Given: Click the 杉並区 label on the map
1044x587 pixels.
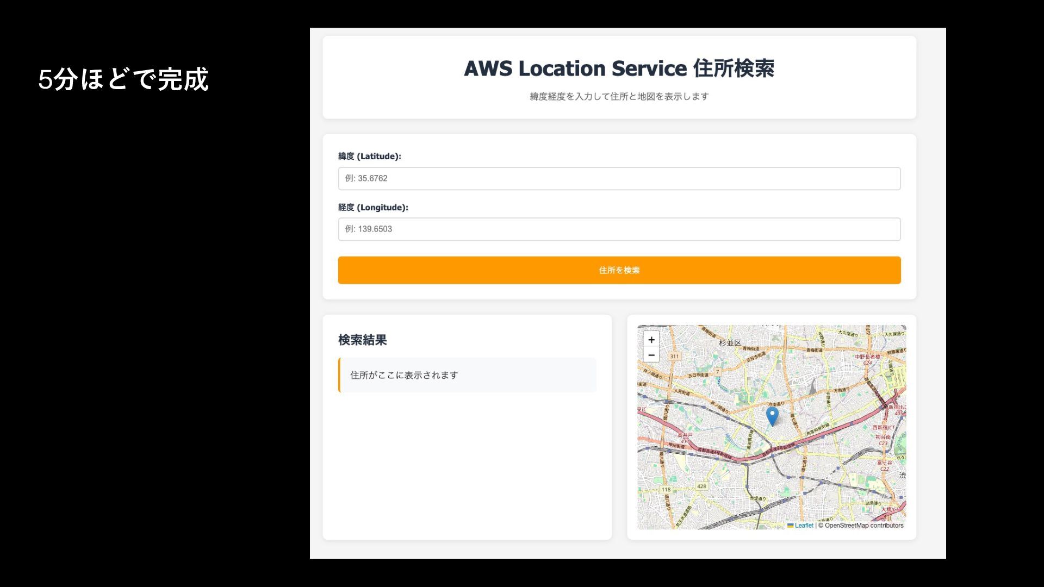Looking at the screenshot, I should pyautogui.click(x=730, y=343).
